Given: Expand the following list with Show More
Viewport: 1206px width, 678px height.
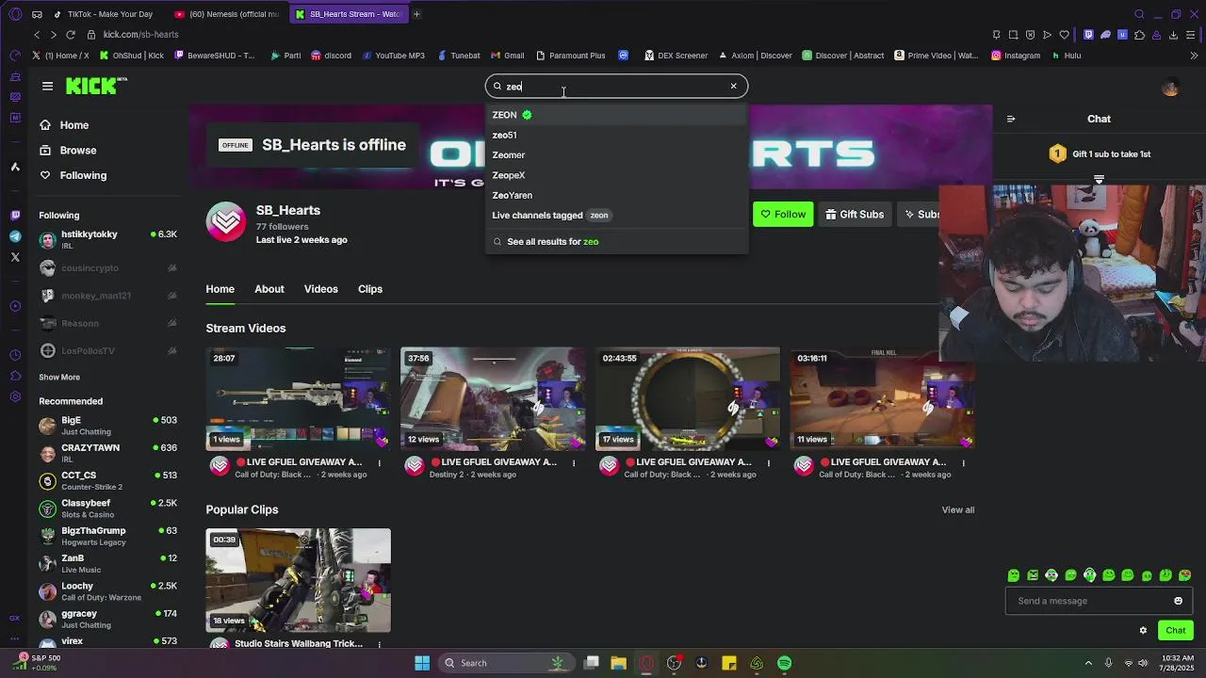Looking at the screenshot, I should tap(59, 378).
